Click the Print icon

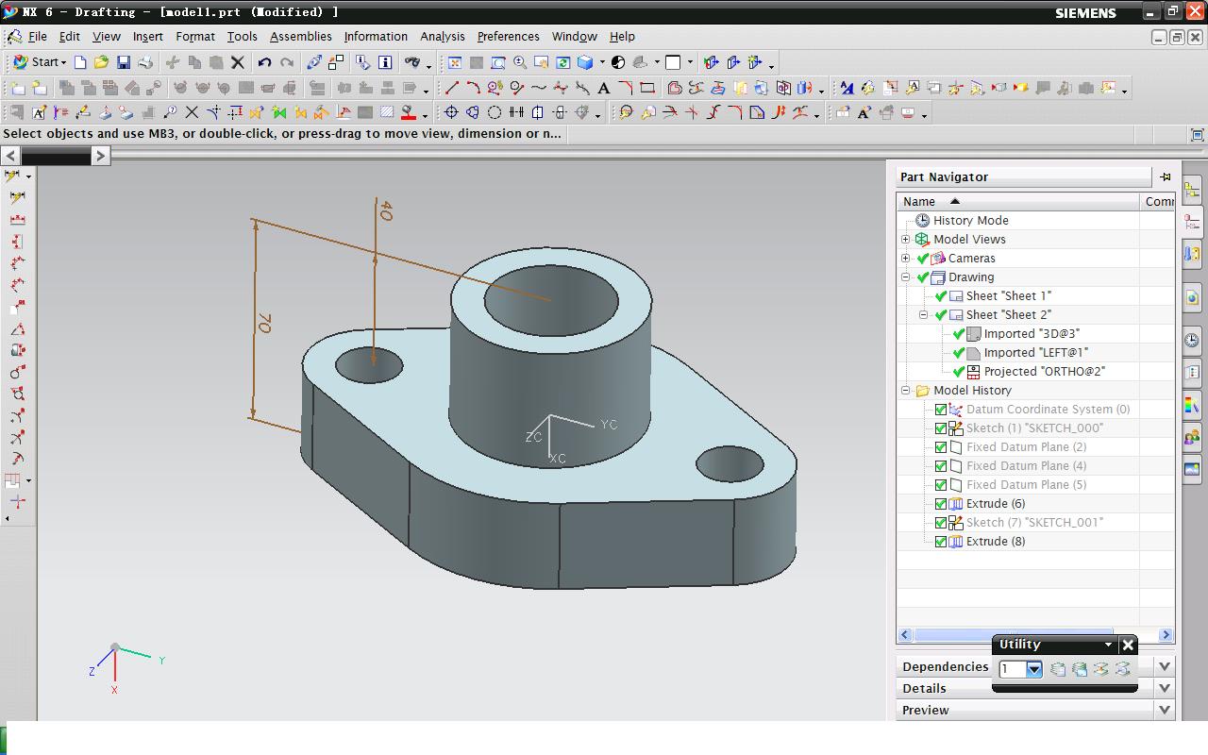coord(145,62)
